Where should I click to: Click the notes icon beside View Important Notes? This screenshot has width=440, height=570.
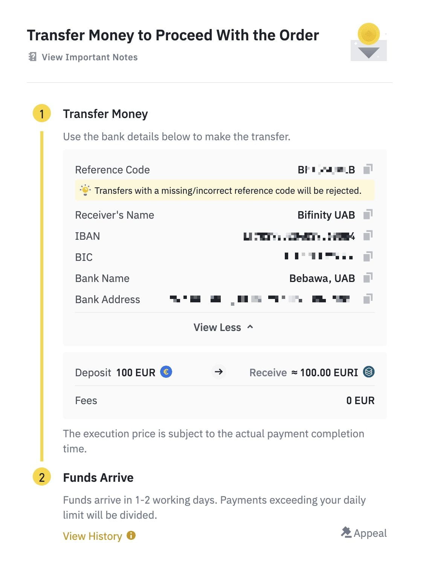click(x=33, y=57)
